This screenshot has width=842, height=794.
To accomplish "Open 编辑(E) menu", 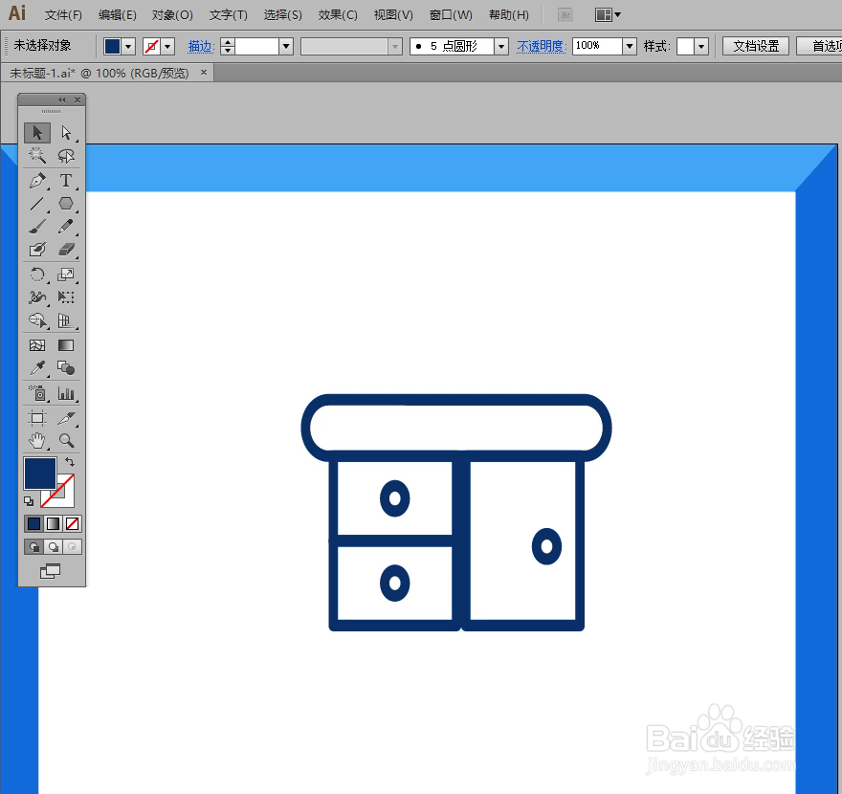I will (x=117, y=15).
